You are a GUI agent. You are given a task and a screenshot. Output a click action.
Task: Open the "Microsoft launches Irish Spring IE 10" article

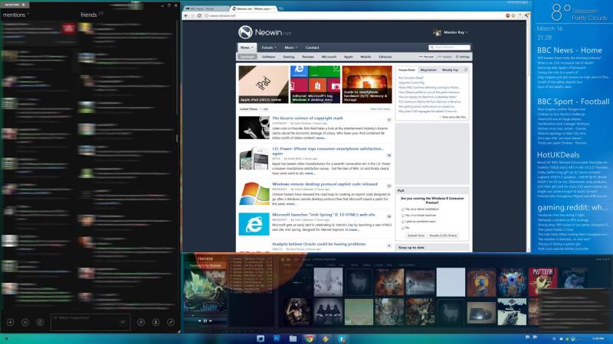pyautogui.click(x=323, y=215)
